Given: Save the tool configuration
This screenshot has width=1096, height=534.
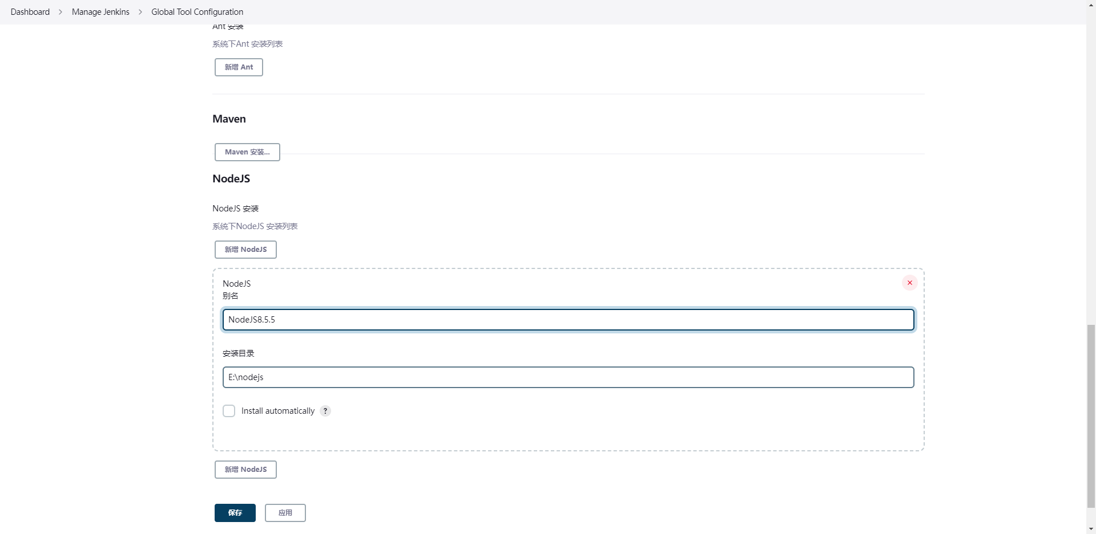Looking at the screenshot, I should tap(235, 513).
